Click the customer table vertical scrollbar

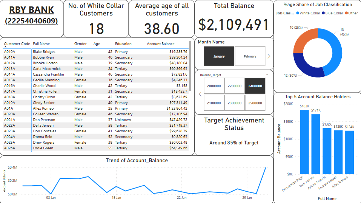pyautogui.click(x=190, y=66)
